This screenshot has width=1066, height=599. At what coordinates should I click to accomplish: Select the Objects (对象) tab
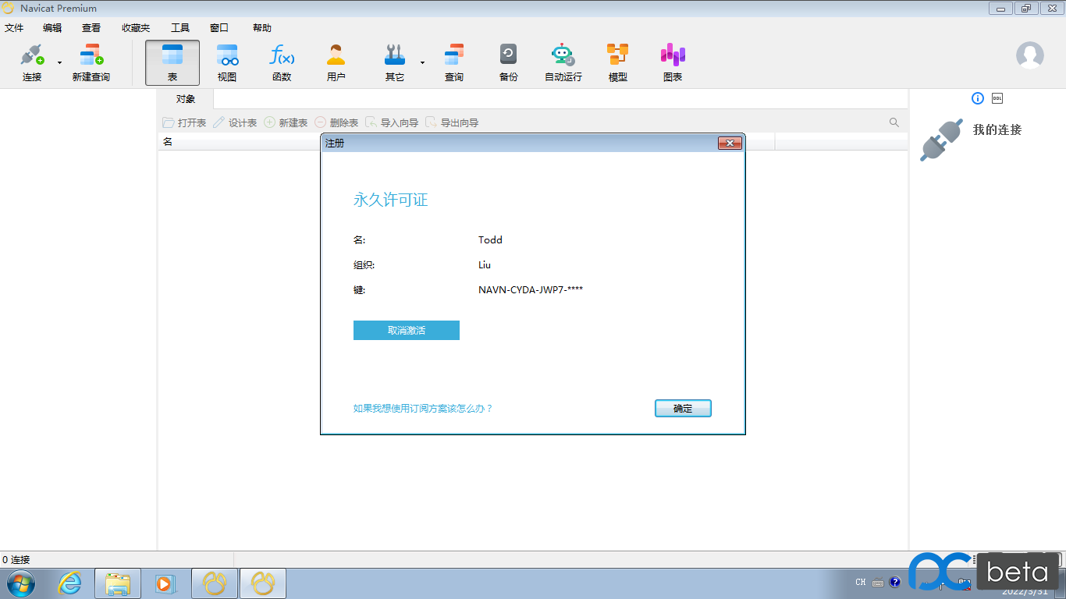186,99
